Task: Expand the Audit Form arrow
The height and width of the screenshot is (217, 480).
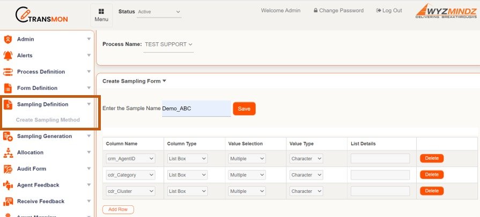Action: tap(89, 168)
